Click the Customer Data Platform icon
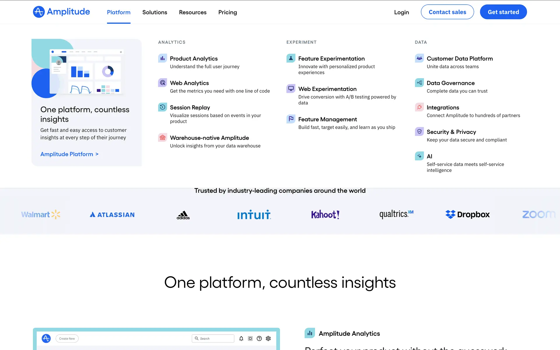The height and width of the screenshot is (350, 560). coord(419,58)
